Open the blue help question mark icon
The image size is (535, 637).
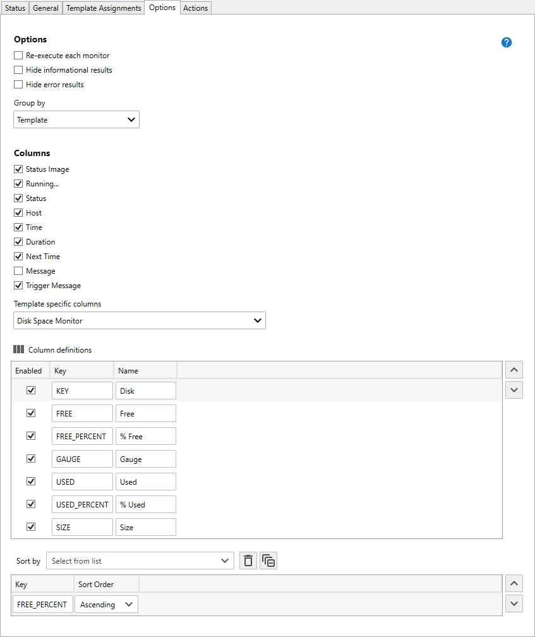coord(506,42)
